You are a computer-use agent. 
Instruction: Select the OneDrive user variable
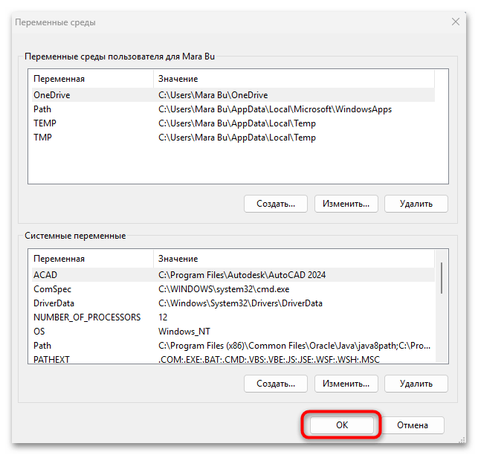click(x=233, y=95)
